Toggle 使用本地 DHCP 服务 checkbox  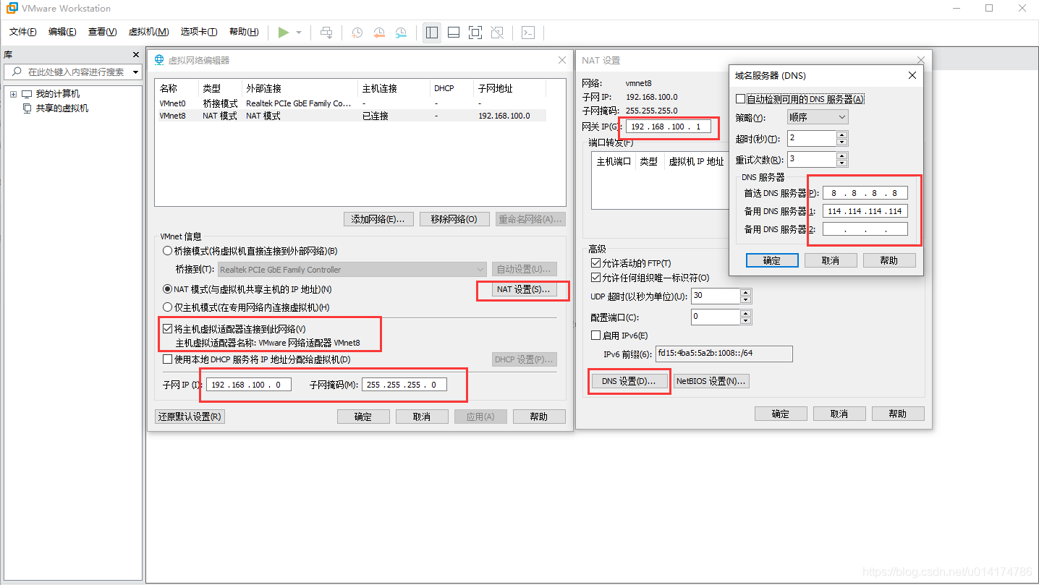coord(168,359)
